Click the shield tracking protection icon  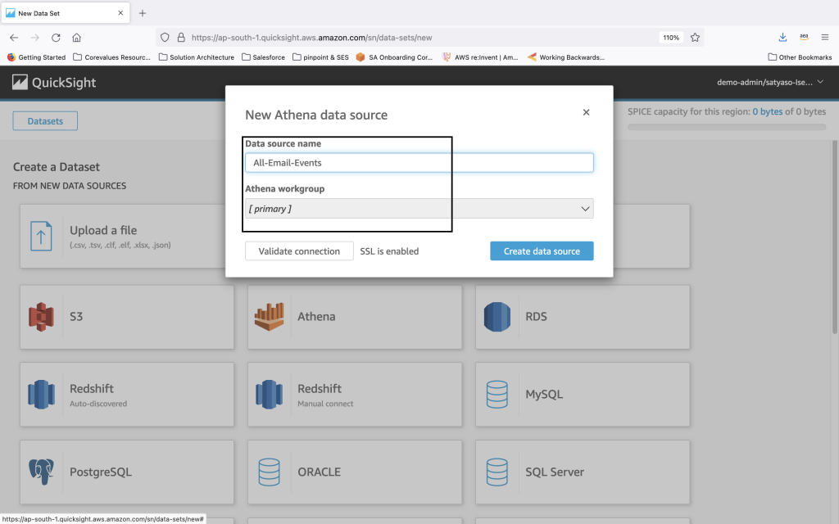(x=165, y=38)
